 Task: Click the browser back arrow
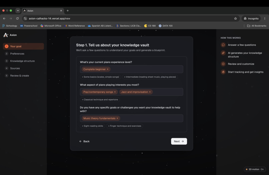(4, 19)
